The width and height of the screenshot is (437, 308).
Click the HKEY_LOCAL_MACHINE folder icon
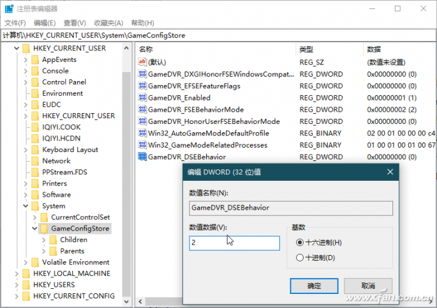click(x=26, y=273)
